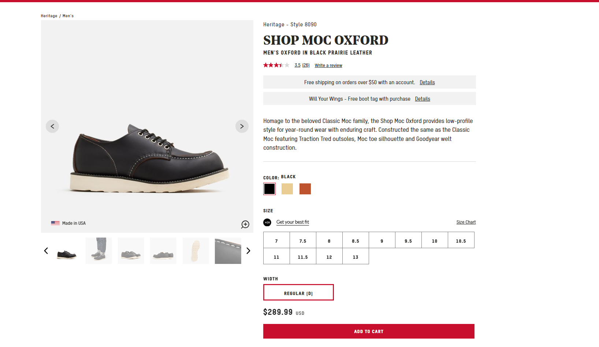
Task: Choose the tan color swatch
Action: pos(287,189)
